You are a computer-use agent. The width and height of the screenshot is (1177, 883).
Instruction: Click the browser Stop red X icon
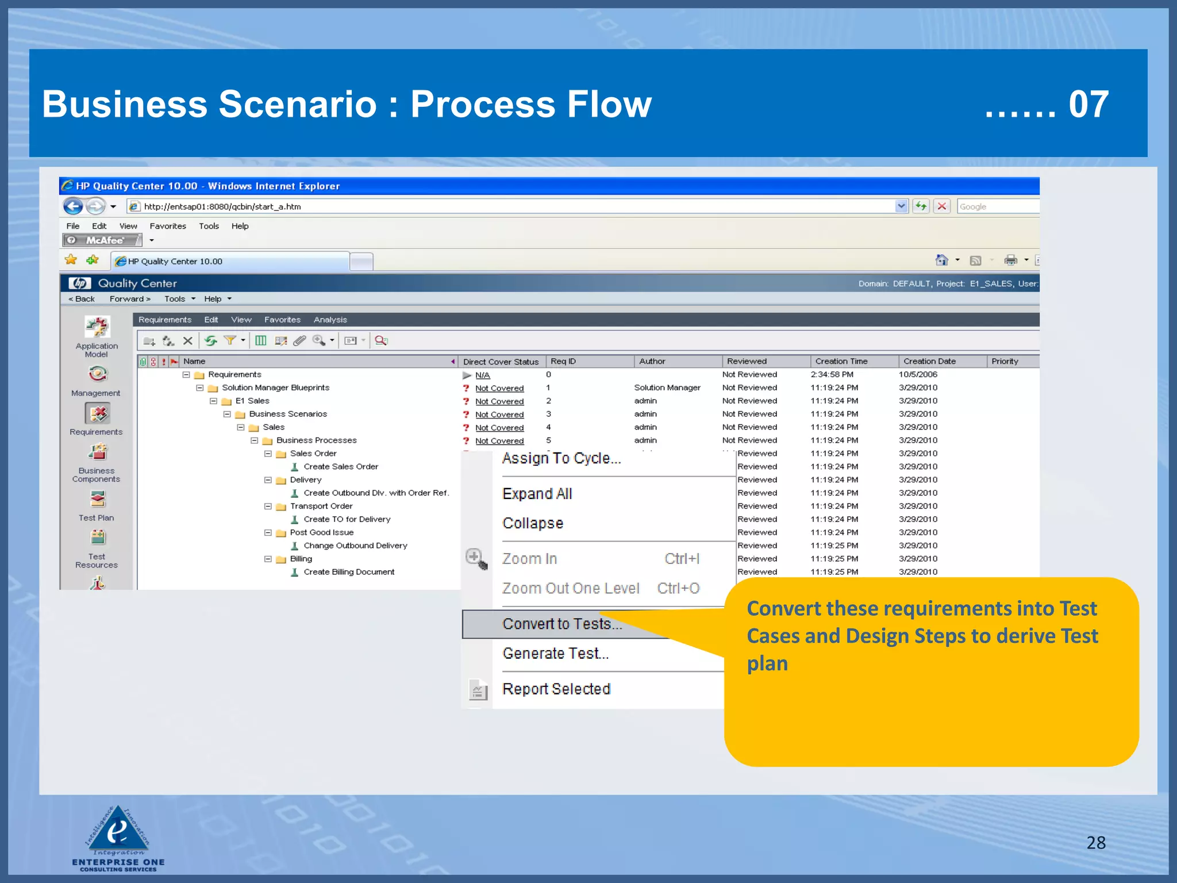(942, 206)
